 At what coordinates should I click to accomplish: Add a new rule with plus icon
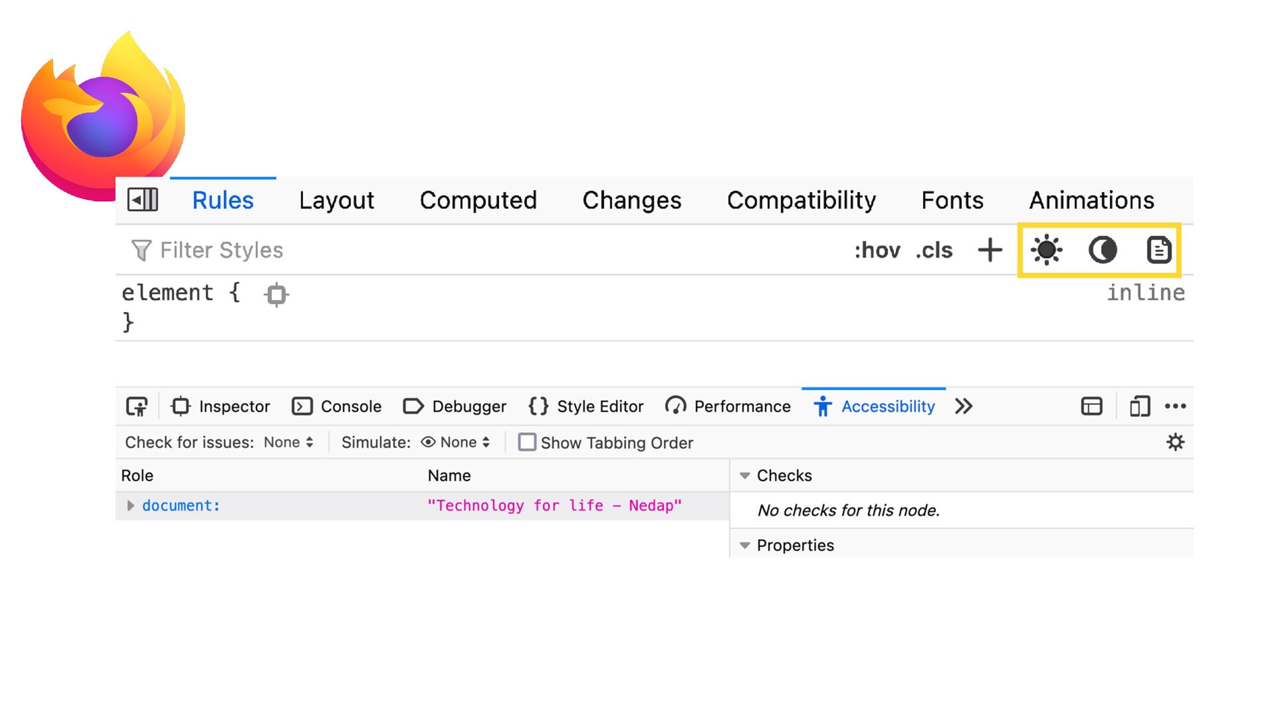(x=990, y=250)
